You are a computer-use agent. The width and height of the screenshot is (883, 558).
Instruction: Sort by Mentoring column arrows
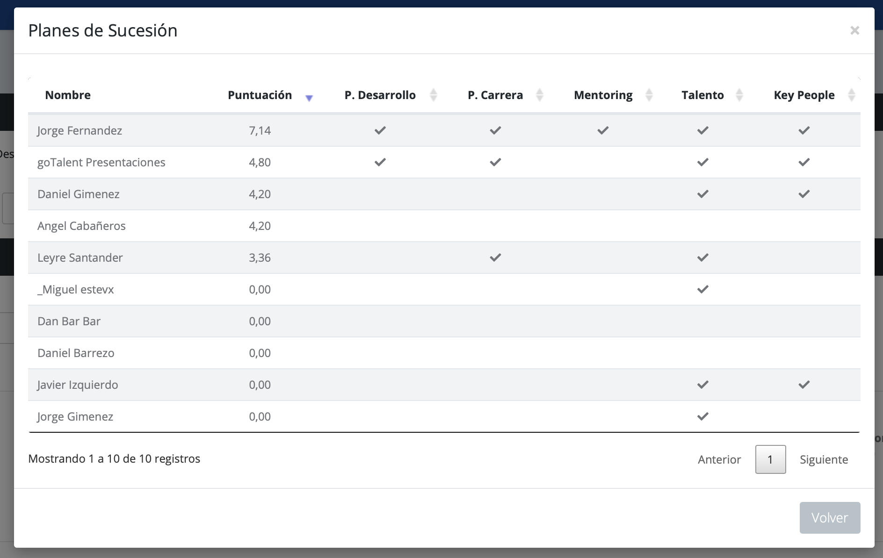(649, 95)
